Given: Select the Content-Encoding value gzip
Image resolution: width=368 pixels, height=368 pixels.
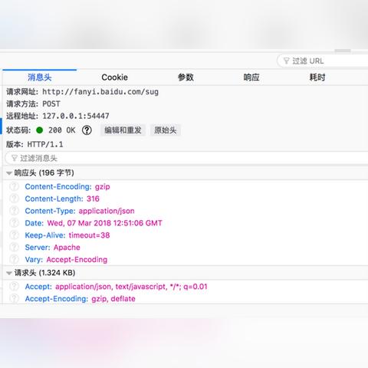Looking at the screenshot, I should click(x=103, y=187).
